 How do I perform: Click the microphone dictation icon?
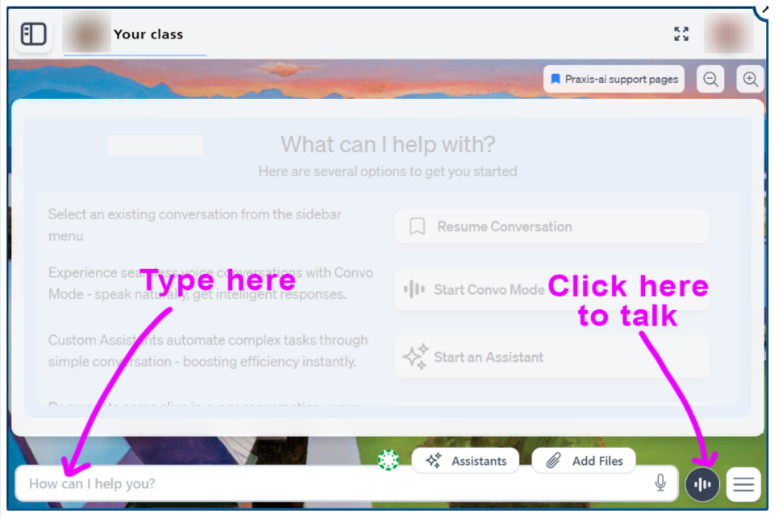[660, 483]
